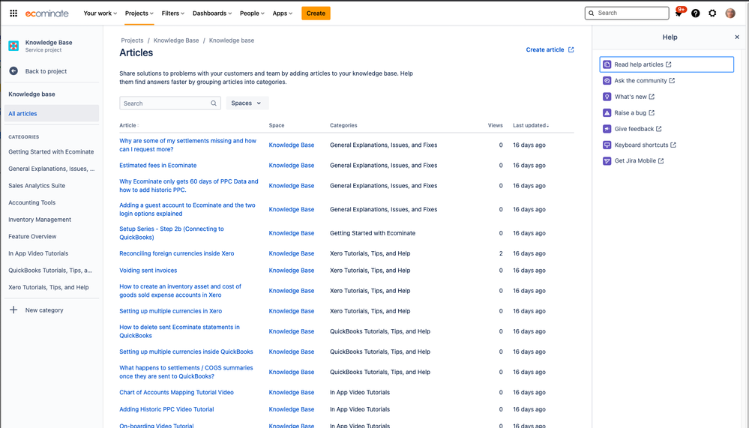Screen dimensions: 749x428
Task: Open Setting up multiple currencies inside QuickBooks
Action: 186,352
